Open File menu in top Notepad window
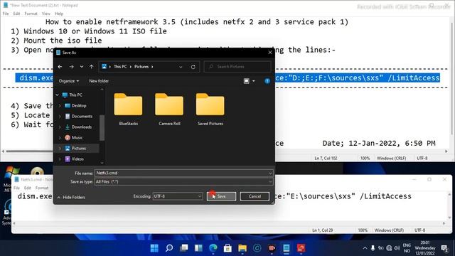 pos(6,14)
